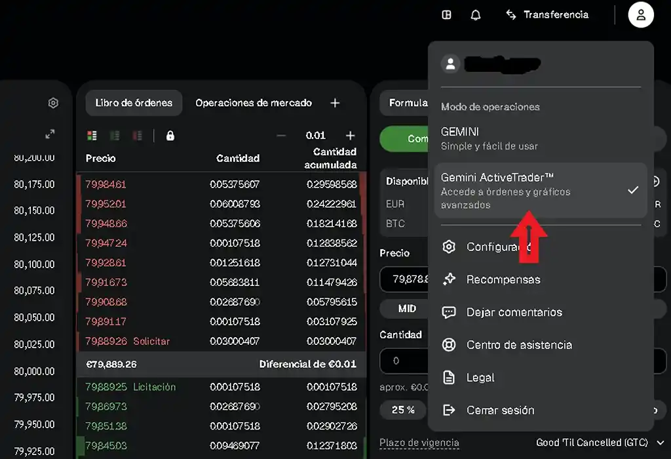Viewport: 671px width, 459px height.
Task: Click the feedback speech bubble icon
Action: pyautogui.click(x=448, y=312)
